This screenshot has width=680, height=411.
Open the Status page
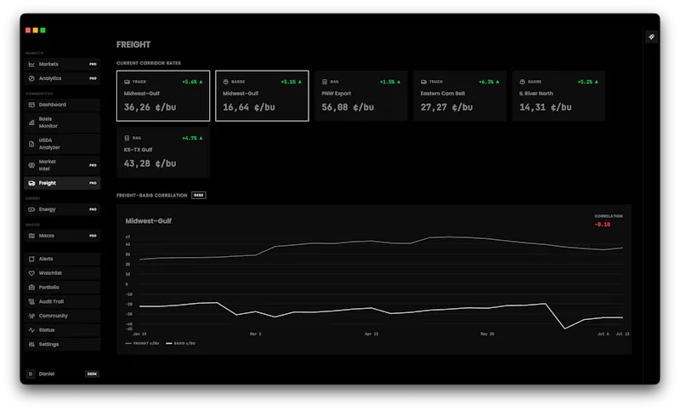pos(62,330)
